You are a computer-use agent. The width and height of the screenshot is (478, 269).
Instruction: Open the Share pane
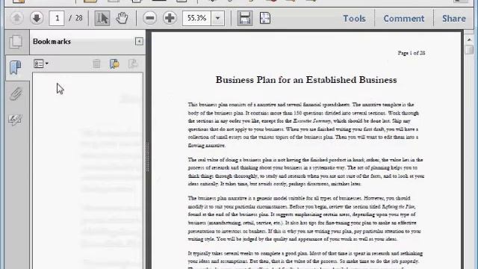[x=454, y=19]
